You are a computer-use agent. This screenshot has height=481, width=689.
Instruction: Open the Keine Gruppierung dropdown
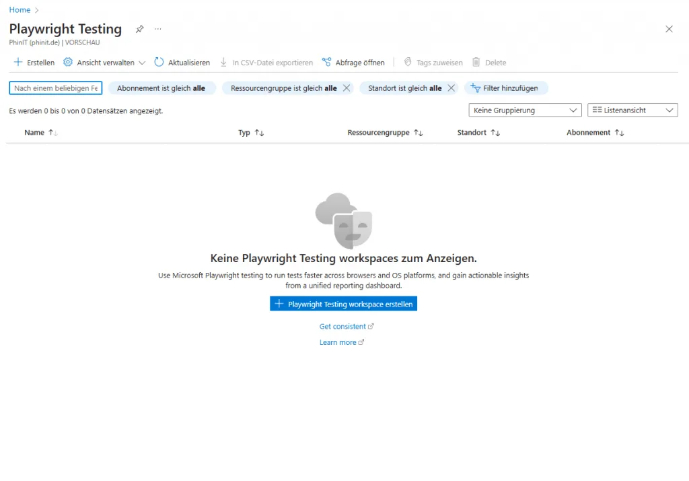525,110
